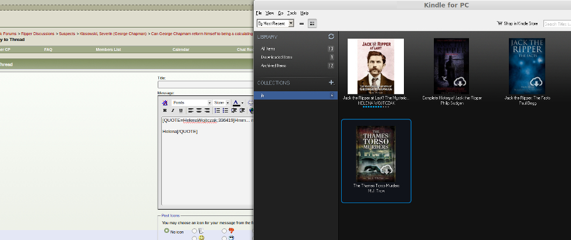Viewport: 571px width, 240px height.
Task: Toggle italic formatting in message editor
Action: [172, 110]
